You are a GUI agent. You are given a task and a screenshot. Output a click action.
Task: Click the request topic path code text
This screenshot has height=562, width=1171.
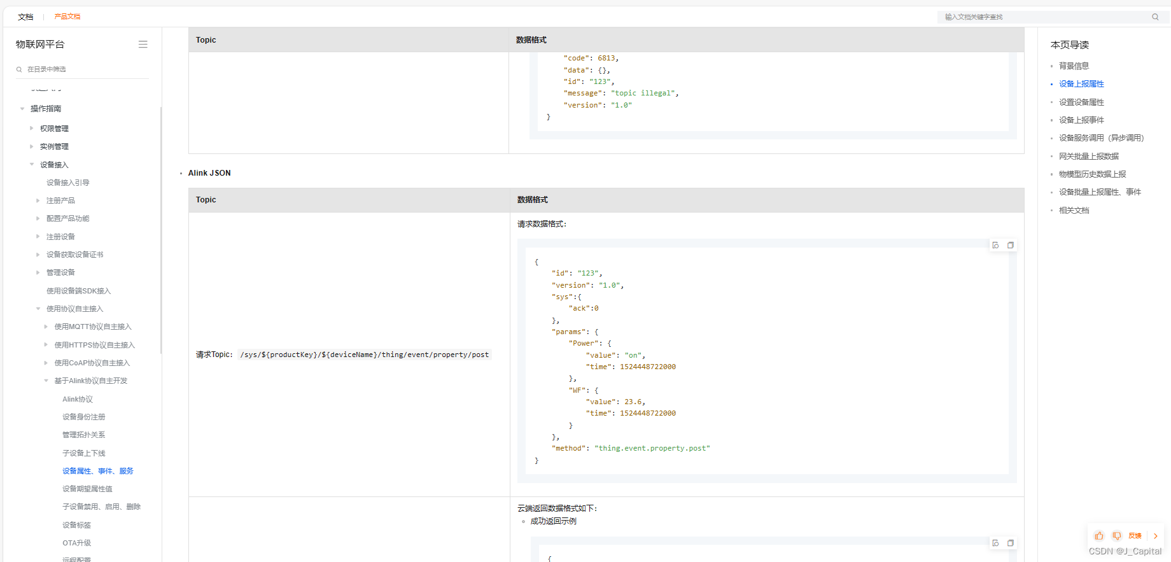coord(365,355)
